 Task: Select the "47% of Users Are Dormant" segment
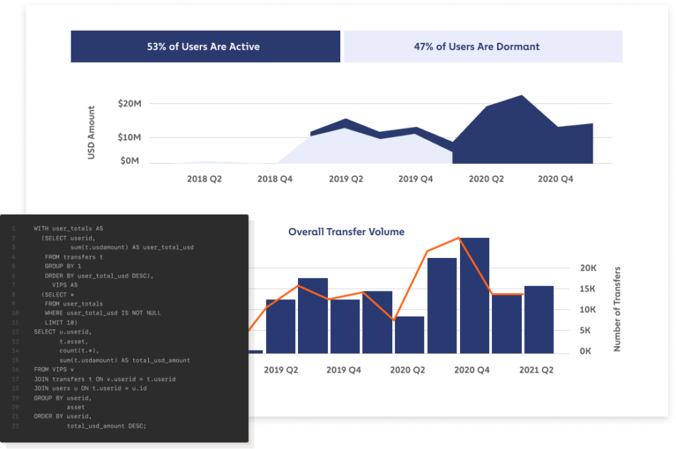[483, 47]
